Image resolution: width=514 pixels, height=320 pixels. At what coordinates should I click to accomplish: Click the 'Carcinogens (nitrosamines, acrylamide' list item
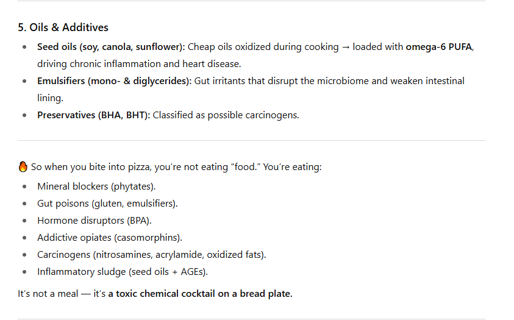pyautogui.click(x=151, y=255)
